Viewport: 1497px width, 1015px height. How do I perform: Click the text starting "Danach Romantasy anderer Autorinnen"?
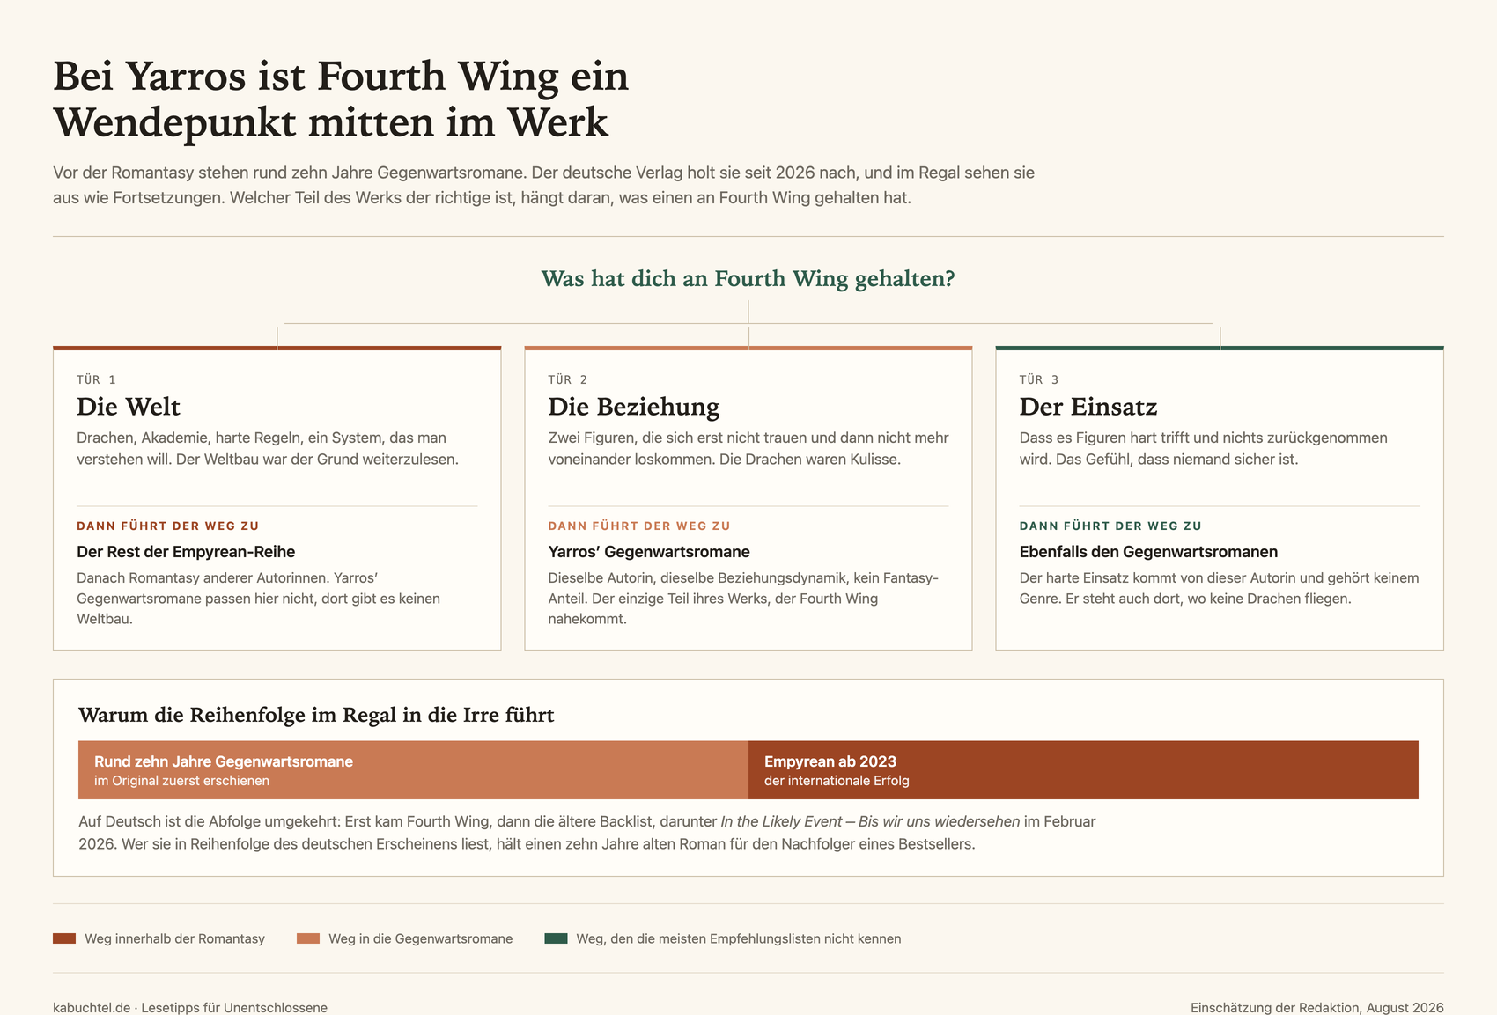tap(258, 599)
